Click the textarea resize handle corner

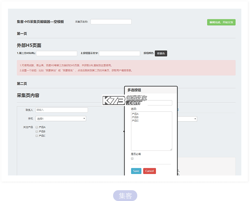point(171,150)
